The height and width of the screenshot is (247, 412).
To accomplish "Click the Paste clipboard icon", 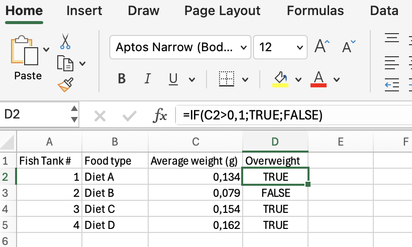I will [x=25, y=50].
